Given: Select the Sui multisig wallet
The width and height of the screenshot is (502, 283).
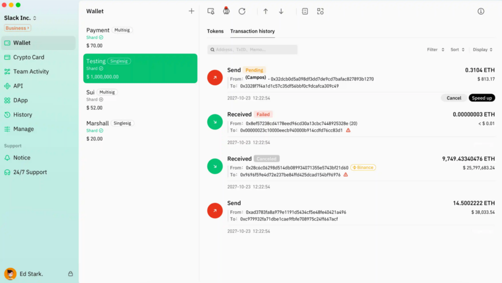Looking at the screenshot, I should tap(140, 100).
